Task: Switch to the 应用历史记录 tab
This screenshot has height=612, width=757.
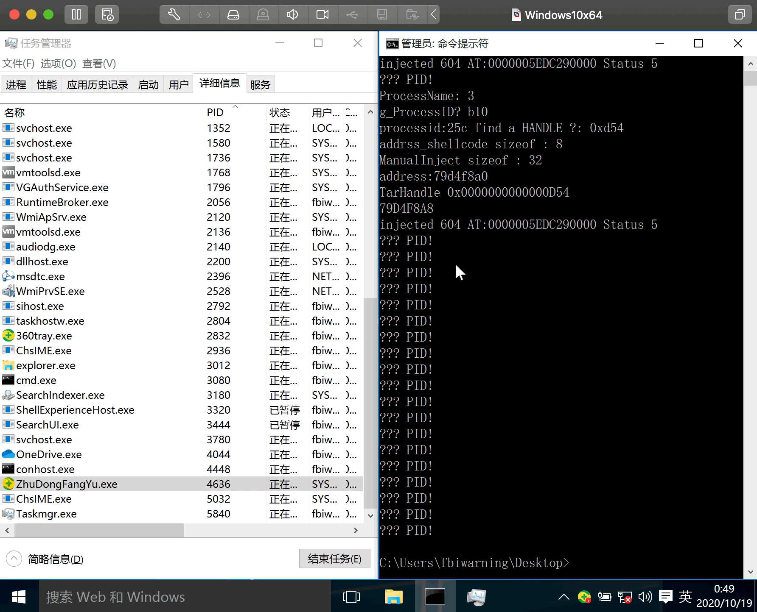Action: tap(98, 85)
